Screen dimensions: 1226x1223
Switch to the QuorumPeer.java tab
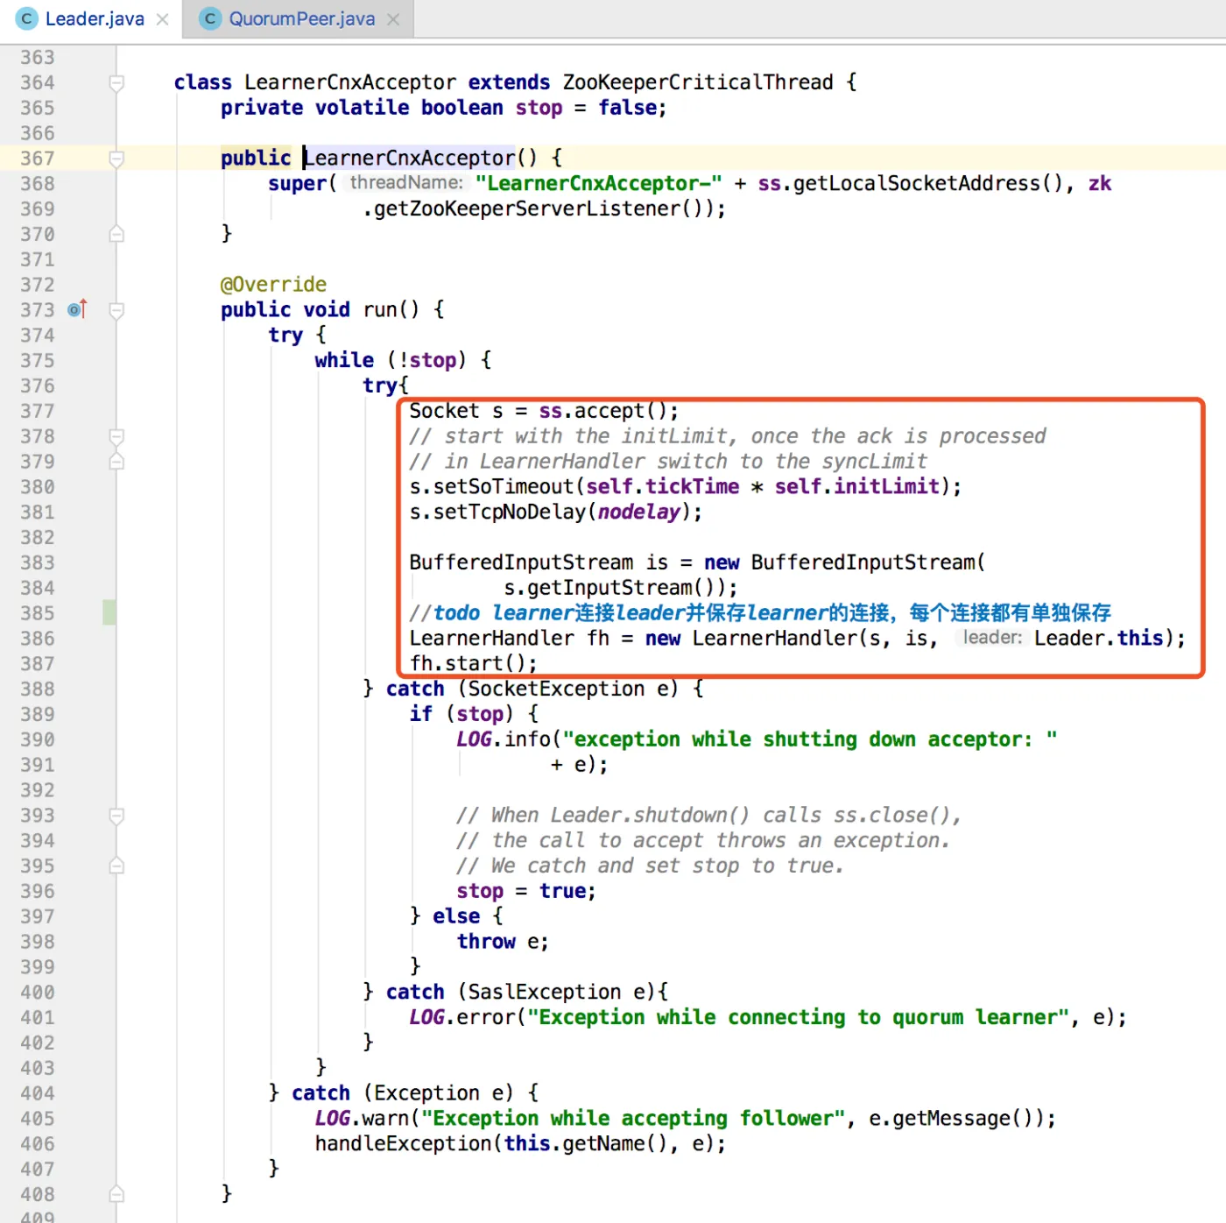click(301, 19)
